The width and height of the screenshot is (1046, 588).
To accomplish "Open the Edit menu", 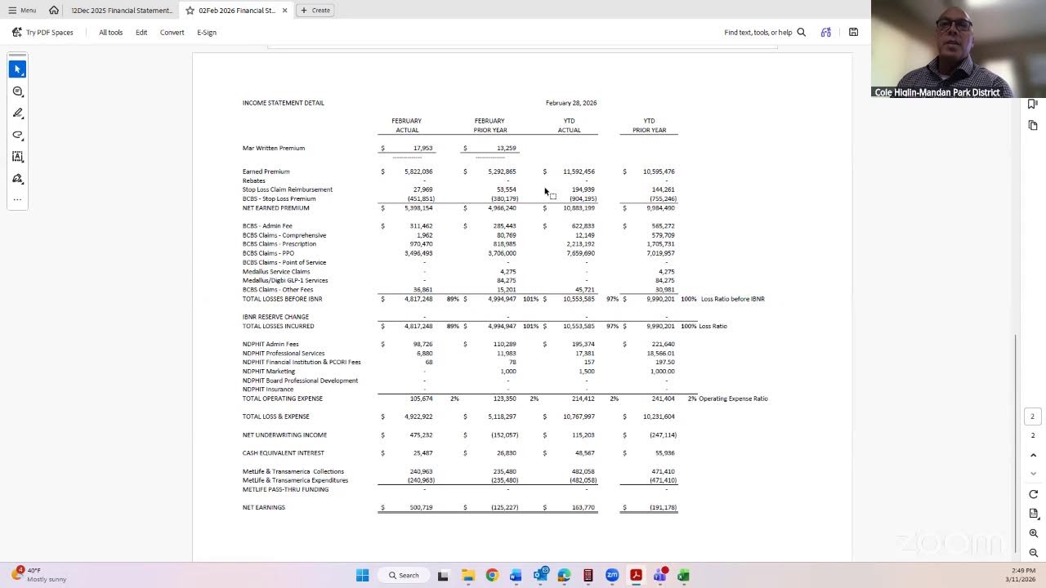I will (x=141, y=33).
